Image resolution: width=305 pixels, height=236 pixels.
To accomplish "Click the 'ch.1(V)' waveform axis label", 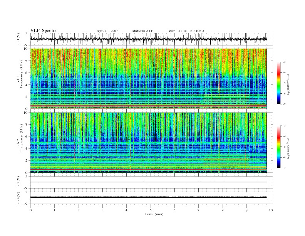I will pyautogui.click(x=18, y=39).
